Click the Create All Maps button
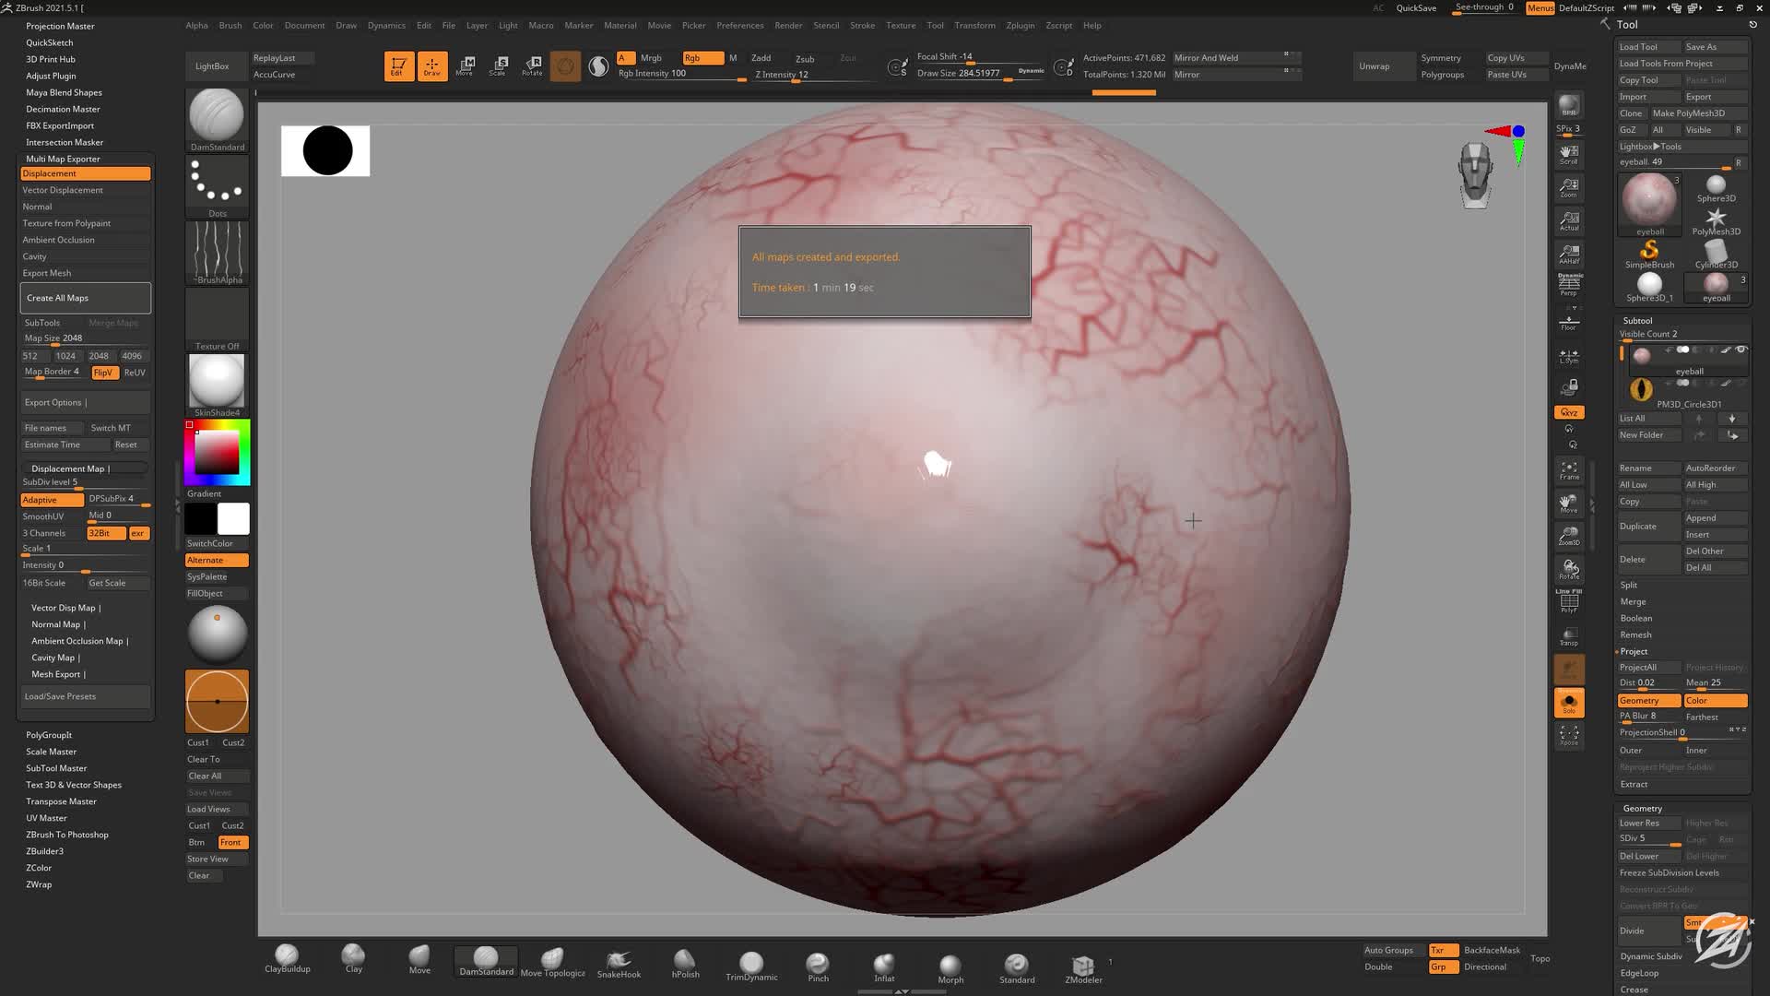 [85, 298]
